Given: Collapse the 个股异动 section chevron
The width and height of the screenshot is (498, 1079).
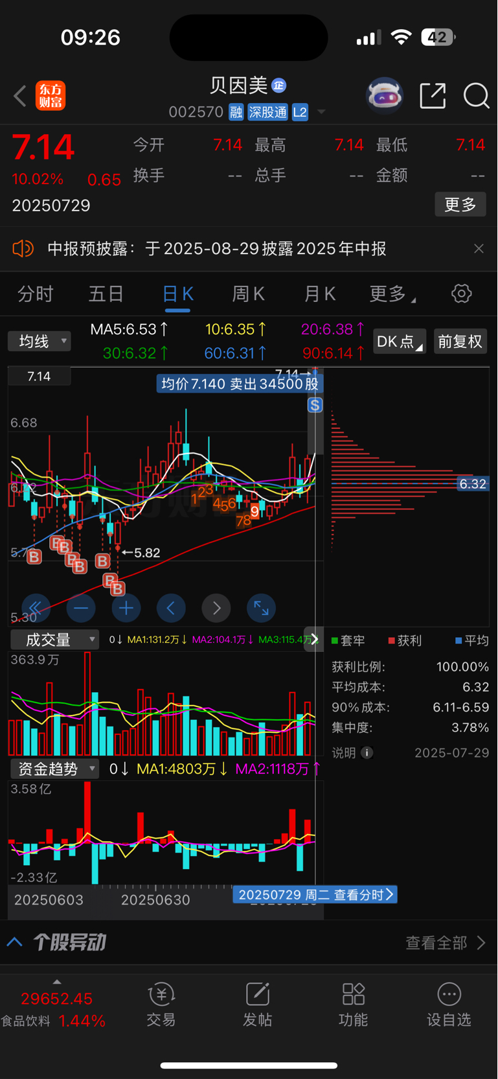Looking at the screenshot, I should (15, 942).
